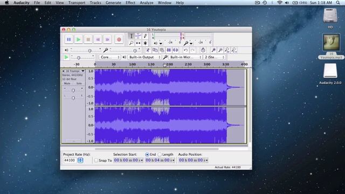The height and width of the screenshot is (194, 345).
Task: Select the Time Shift tool
Action: 138,43
